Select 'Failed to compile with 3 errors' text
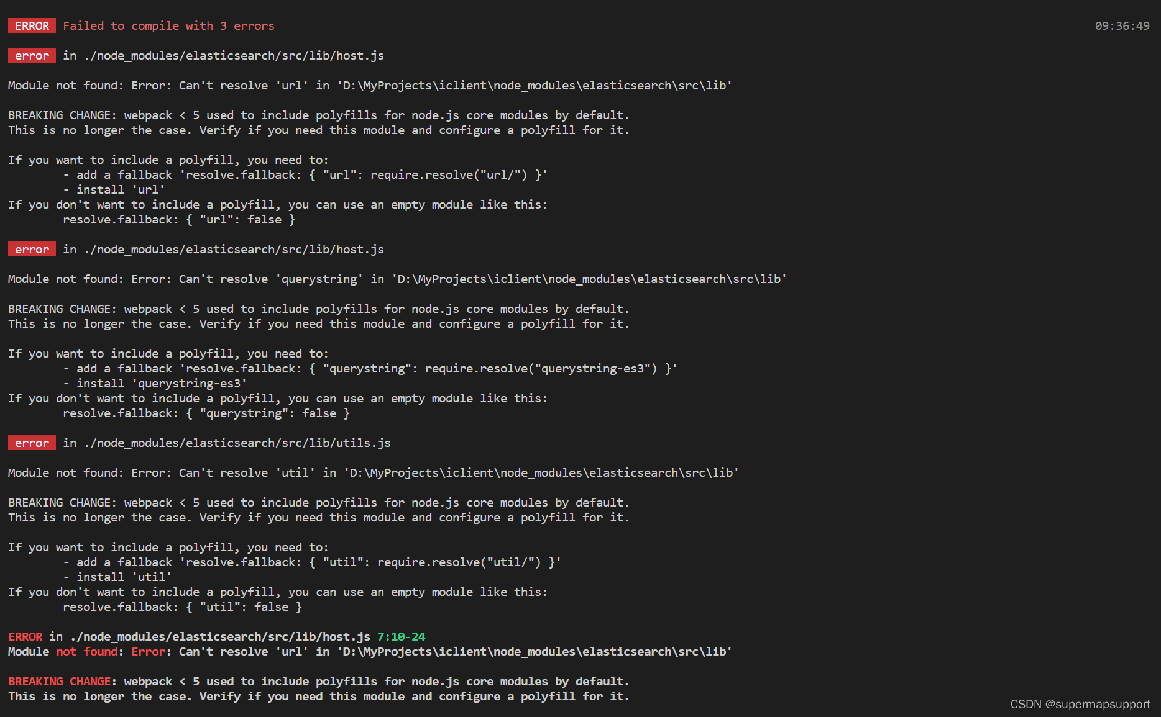The image size is (1161, 717). 168,25
